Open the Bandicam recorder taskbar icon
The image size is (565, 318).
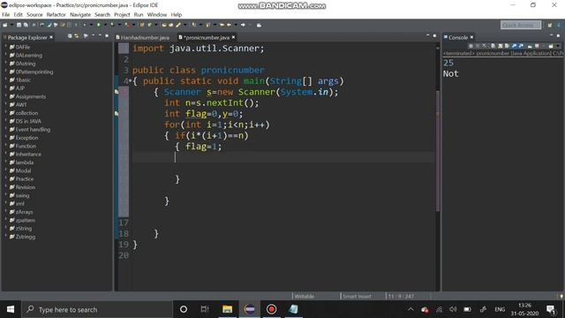pyautogui.click(x=271, y=309)
